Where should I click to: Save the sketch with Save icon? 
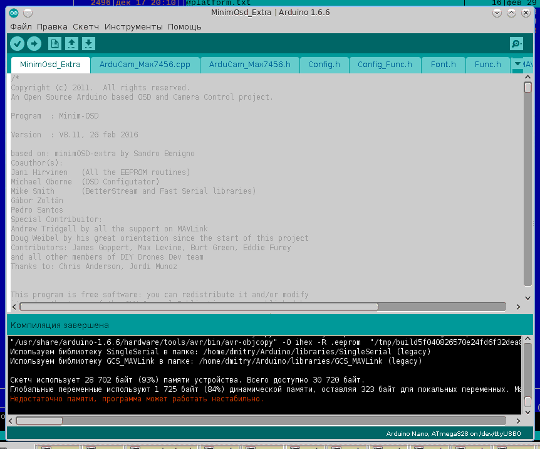[x=89, y=43]
